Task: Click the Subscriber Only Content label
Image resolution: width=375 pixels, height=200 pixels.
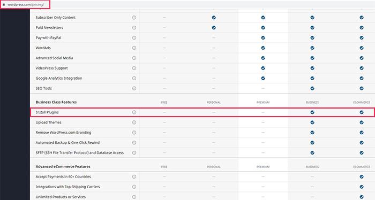Action: [56, 18]
